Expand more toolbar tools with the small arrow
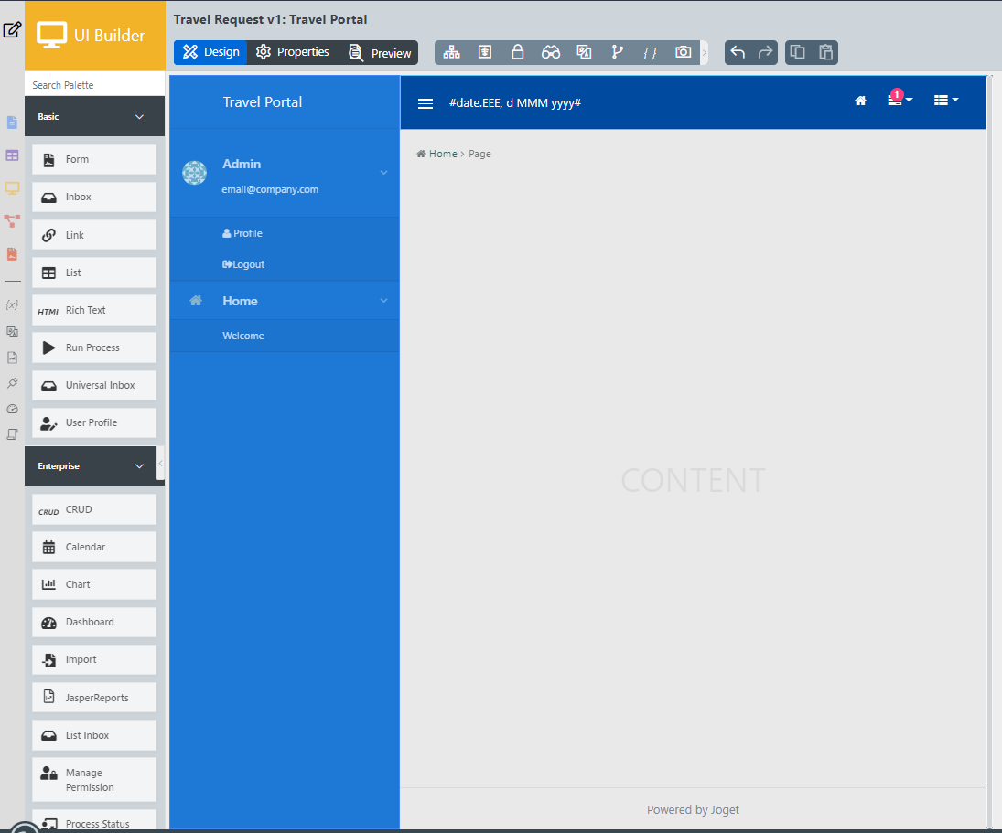The height and width of the screenshot is (833, 1002). tap(705, 52)
